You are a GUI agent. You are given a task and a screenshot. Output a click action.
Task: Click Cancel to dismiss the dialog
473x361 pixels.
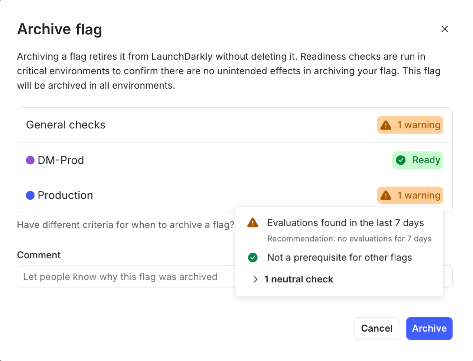pyautogui.click(x=376, y=328)
